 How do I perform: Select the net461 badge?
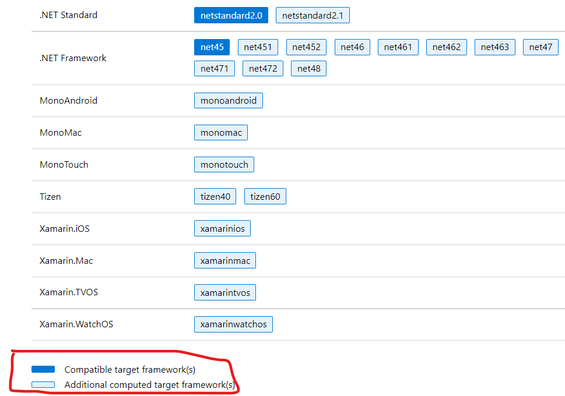click(398, 47)
